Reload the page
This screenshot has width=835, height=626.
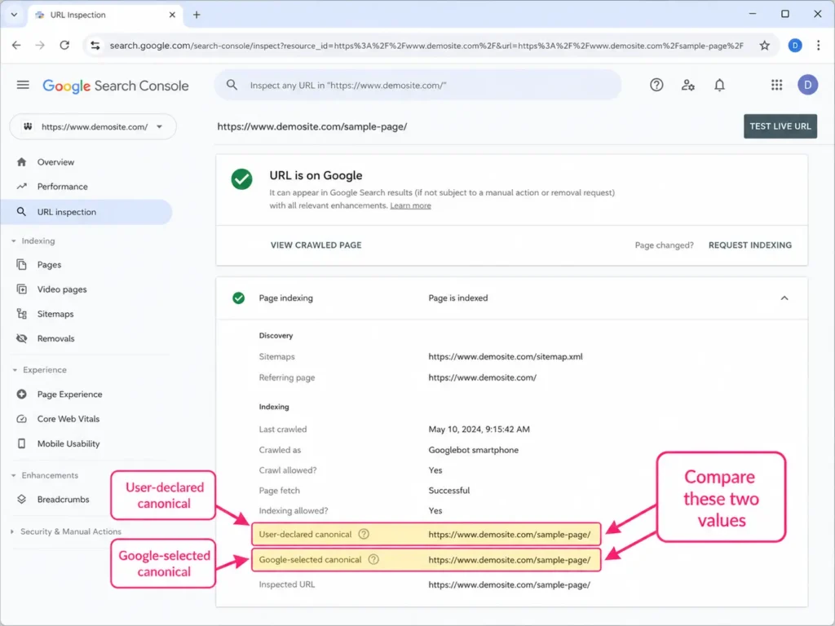(x=64, y=46)
